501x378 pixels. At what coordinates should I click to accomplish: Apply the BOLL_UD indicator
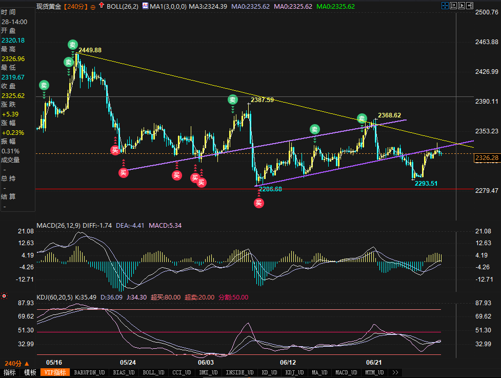(153, 372)
